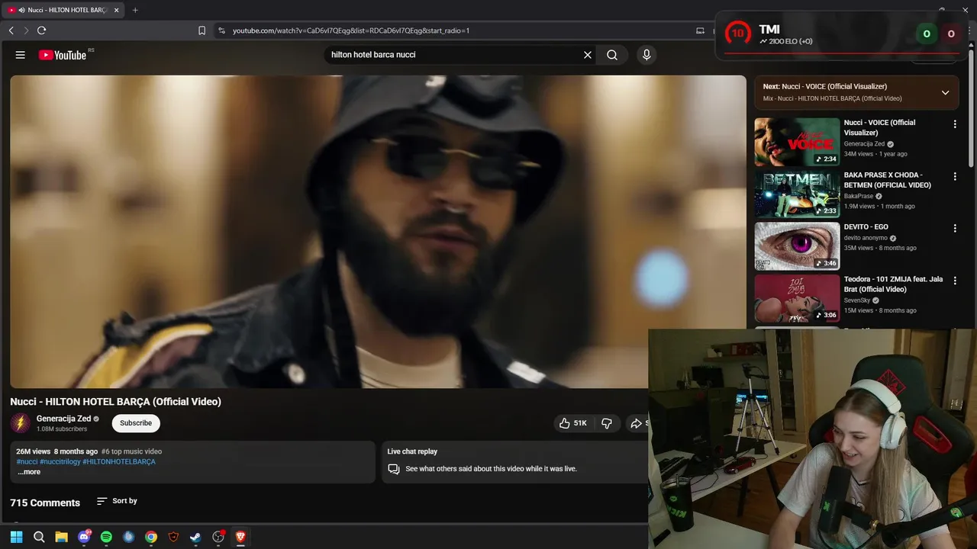Subscribe to Generacija Zed
This screenshot has height=549, width=977.
pos(136,423)
